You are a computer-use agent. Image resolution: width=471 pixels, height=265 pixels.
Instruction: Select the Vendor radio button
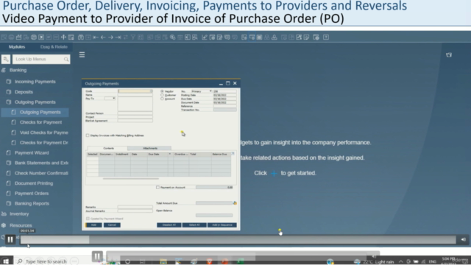click(x=162, y=91)
